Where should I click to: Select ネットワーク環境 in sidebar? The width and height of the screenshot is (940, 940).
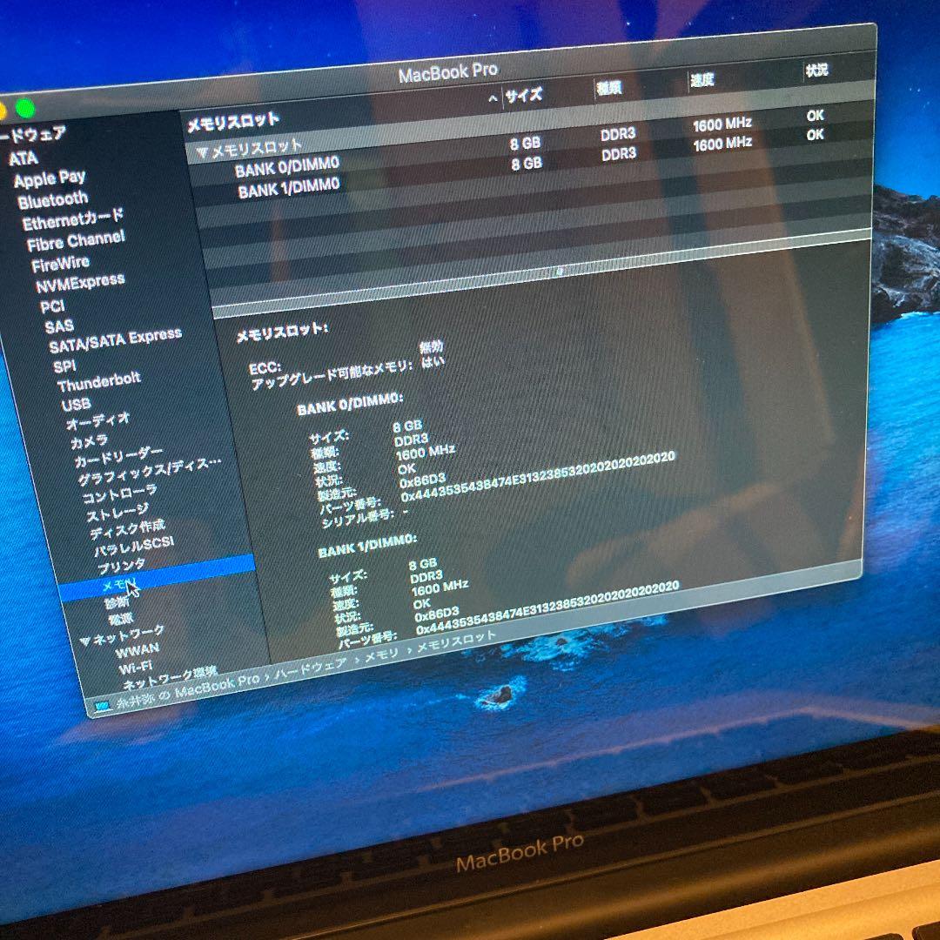click(170, 679)
